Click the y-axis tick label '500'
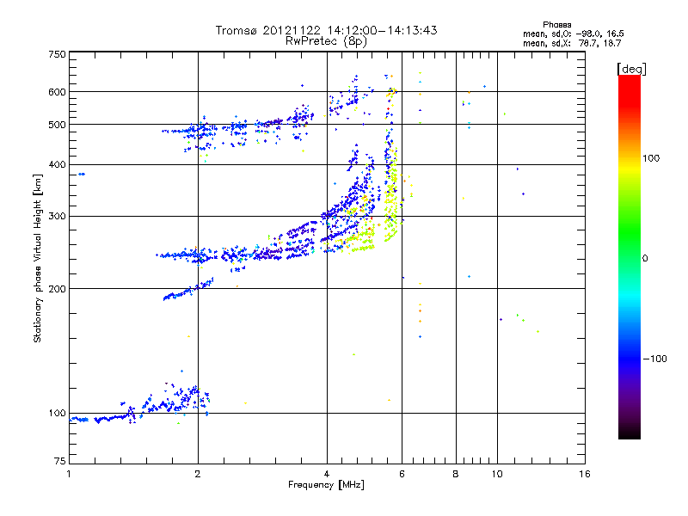Image resolution: width=688 pixels, height=516 pixels. [x=57, y=125]
